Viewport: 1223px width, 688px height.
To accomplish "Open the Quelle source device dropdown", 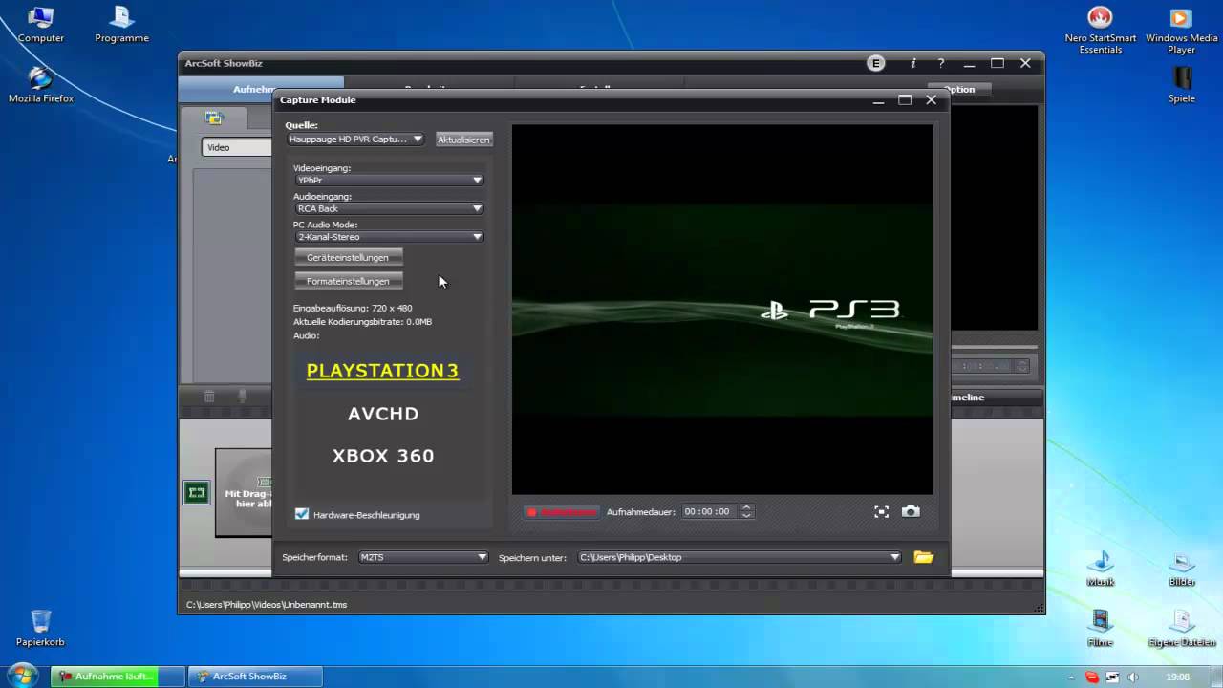I will (355, 139).
